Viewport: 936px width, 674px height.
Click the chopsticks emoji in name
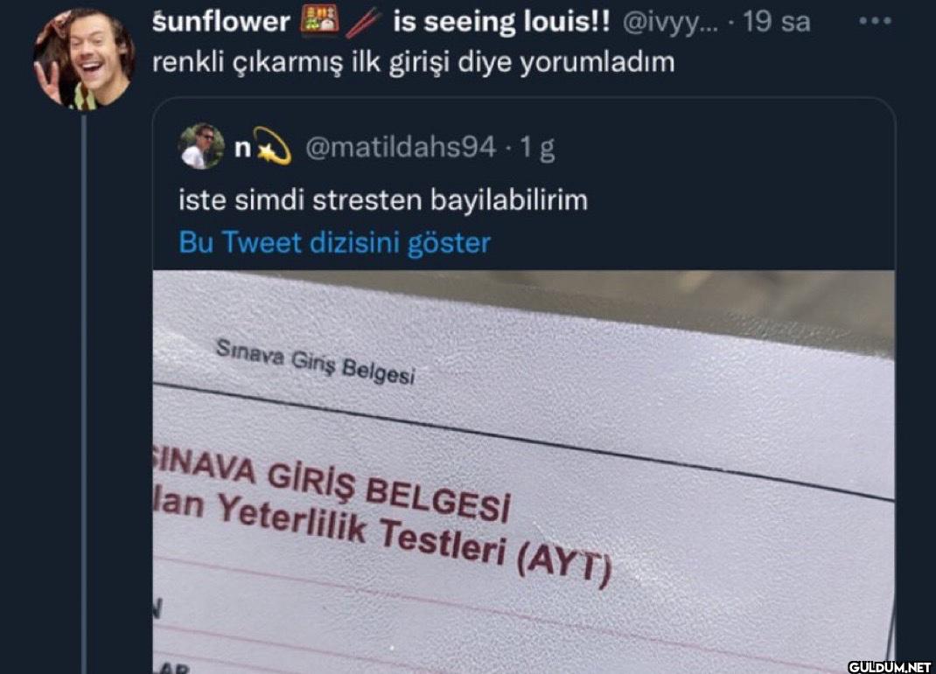pos(362,22)
